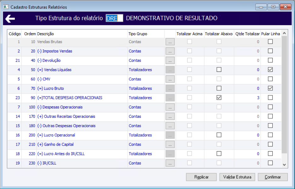This screenshot has height=189, width=295.
Task: Open ellipsis lookup for Vendas Brutas row
Action: [x=170, y=42]
